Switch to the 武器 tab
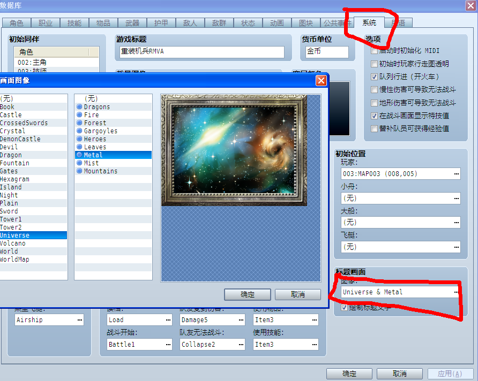This screenshot has width=478, height=381. 132,23
